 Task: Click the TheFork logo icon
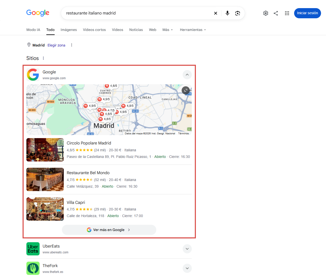[x=33, y=268]
